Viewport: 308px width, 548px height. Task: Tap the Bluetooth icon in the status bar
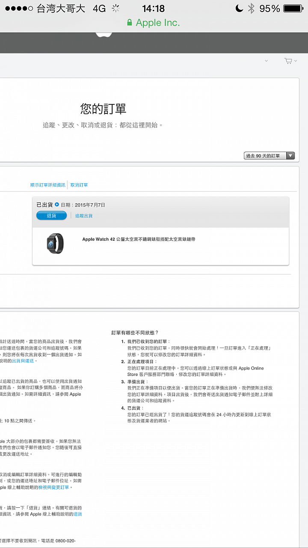click(252, 9)
